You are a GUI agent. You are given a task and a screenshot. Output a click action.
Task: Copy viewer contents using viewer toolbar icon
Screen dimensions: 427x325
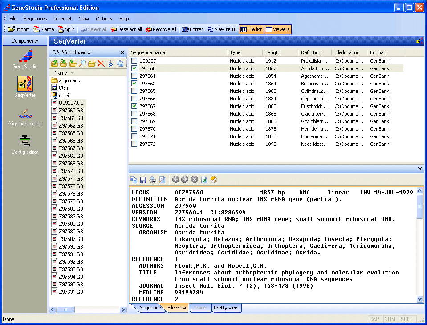(134, 180)
